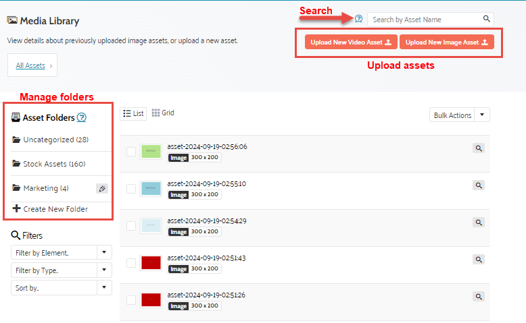Open the All Assets breadcrumb link
Screen dimensions: 526x323
[31, 65]
